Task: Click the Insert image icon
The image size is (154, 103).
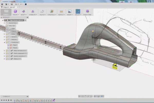Action: click(x=70, y=12)
